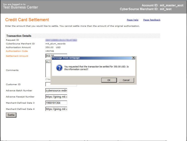The width and height of the screenshot is (187, 141).
Task: Click the authorization code value 190746
Action: (x=50, y=51)
